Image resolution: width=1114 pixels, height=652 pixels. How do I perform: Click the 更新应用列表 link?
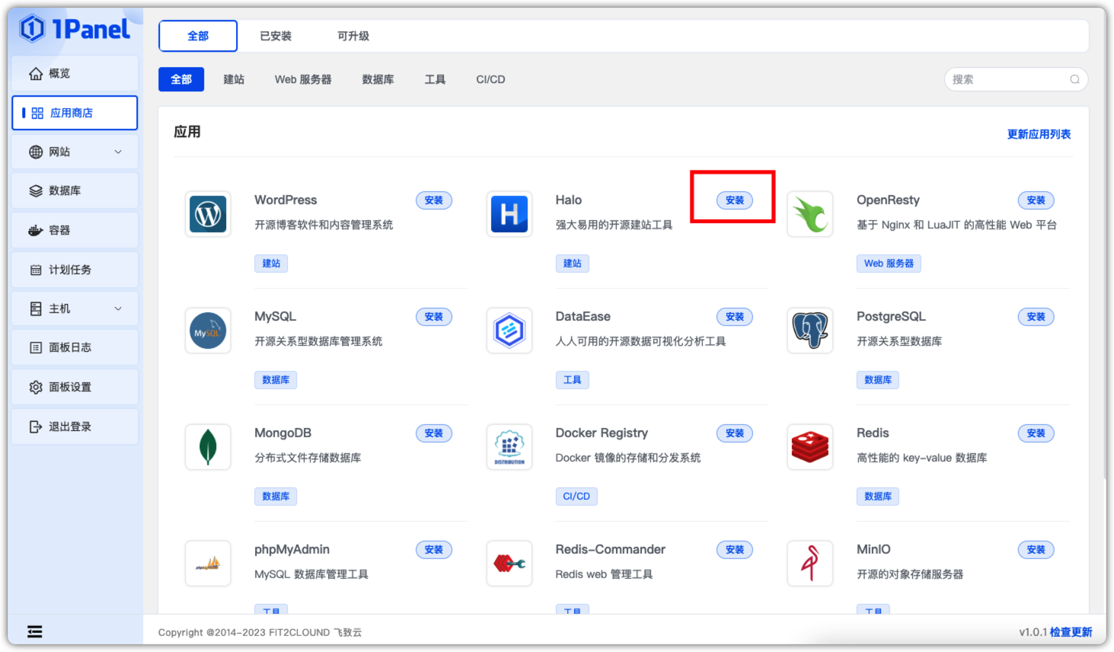tap(1039, 134)
